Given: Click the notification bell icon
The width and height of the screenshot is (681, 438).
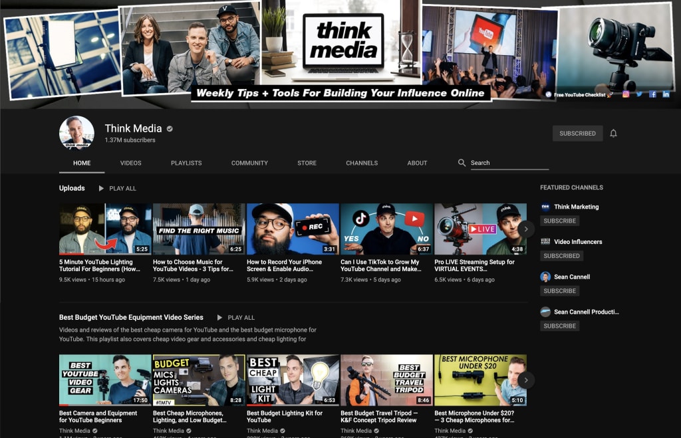Looking at the screenshot, I should point(613,134).
